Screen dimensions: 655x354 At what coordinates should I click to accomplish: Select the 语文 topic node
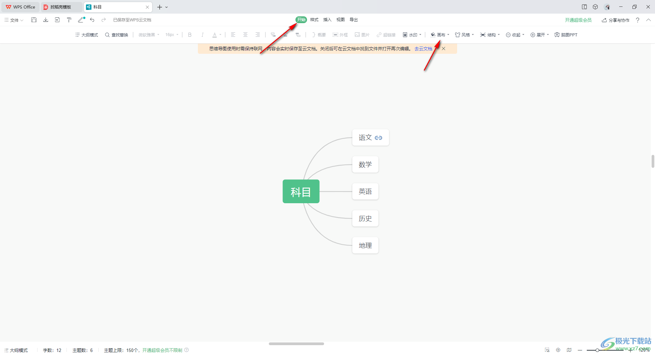pos(370,138)
